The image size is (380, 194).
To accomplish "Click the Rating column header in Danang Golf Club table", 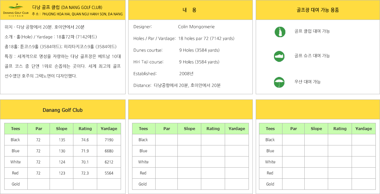I will click(85, 128).
